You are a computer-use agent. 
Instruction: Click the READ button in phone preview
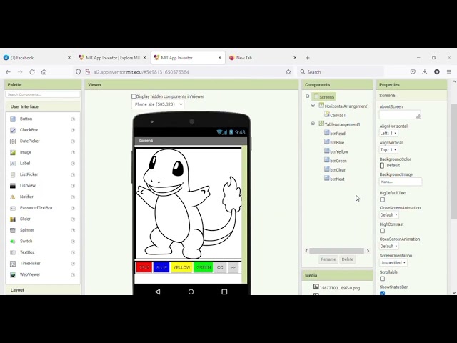144,267
